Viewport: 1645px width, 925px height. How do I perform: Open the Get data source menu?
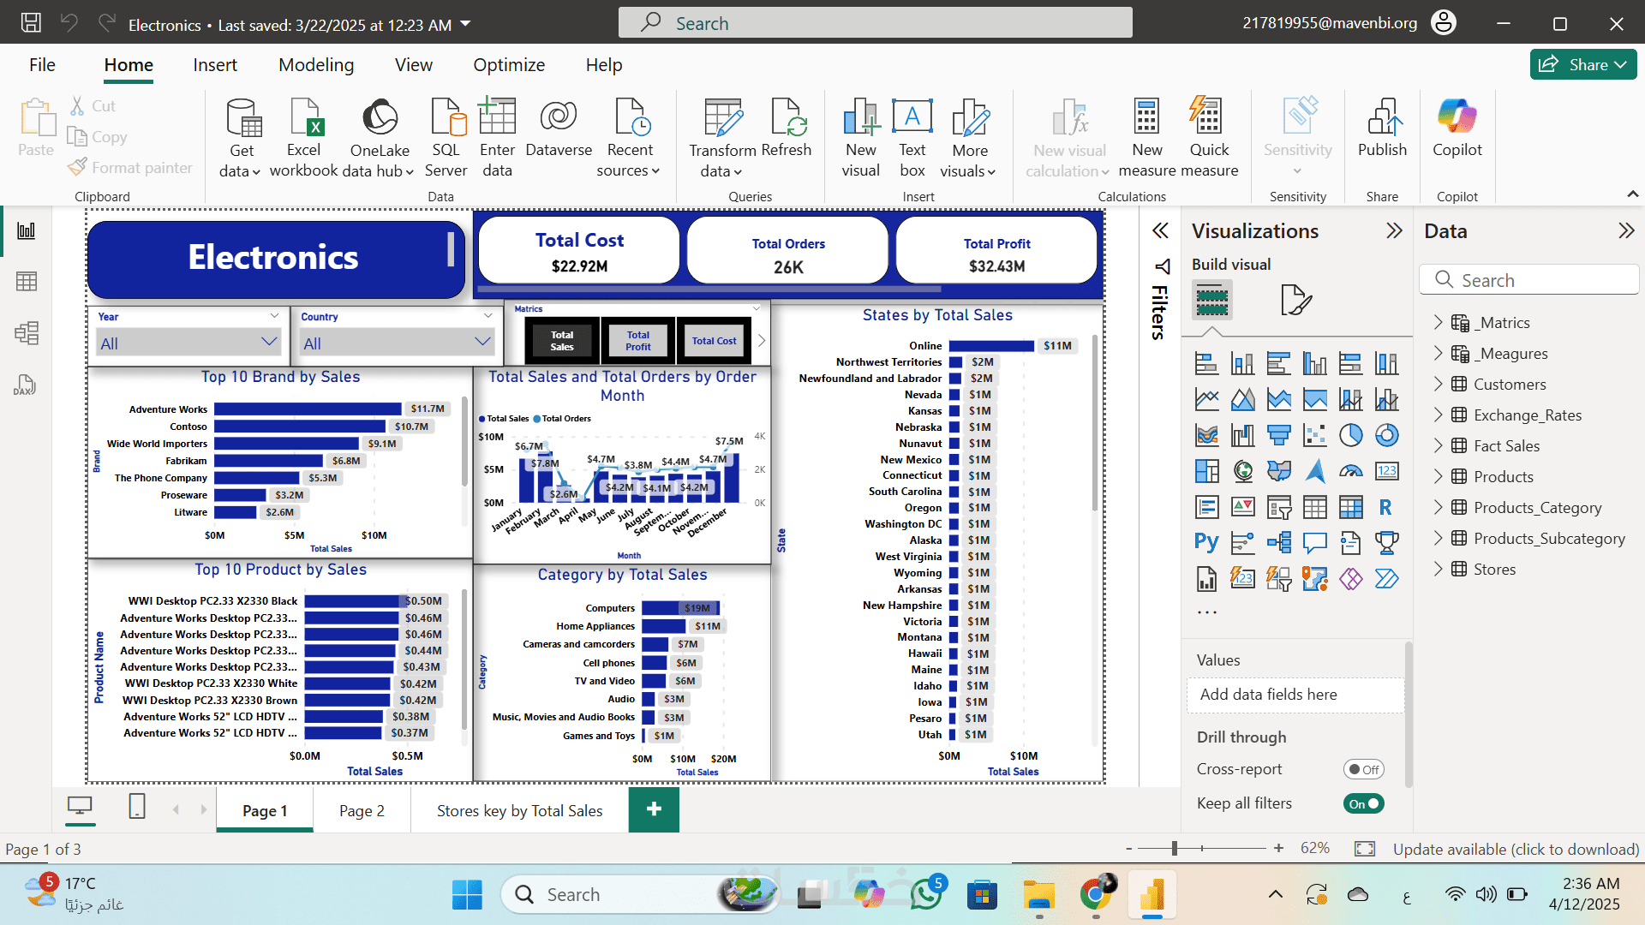(241, 137)
